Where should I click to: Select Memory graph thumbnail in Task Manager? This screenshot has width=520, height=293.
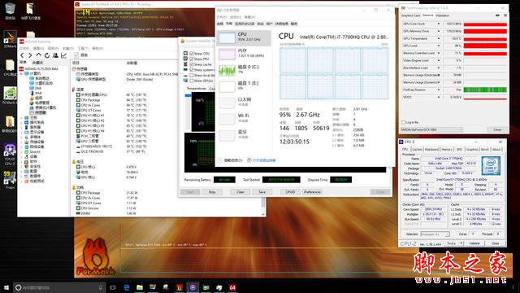(227, 54)
